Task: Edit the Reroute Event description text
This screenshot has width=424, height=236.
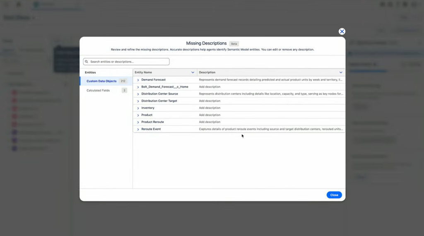Action: point(271,129)
